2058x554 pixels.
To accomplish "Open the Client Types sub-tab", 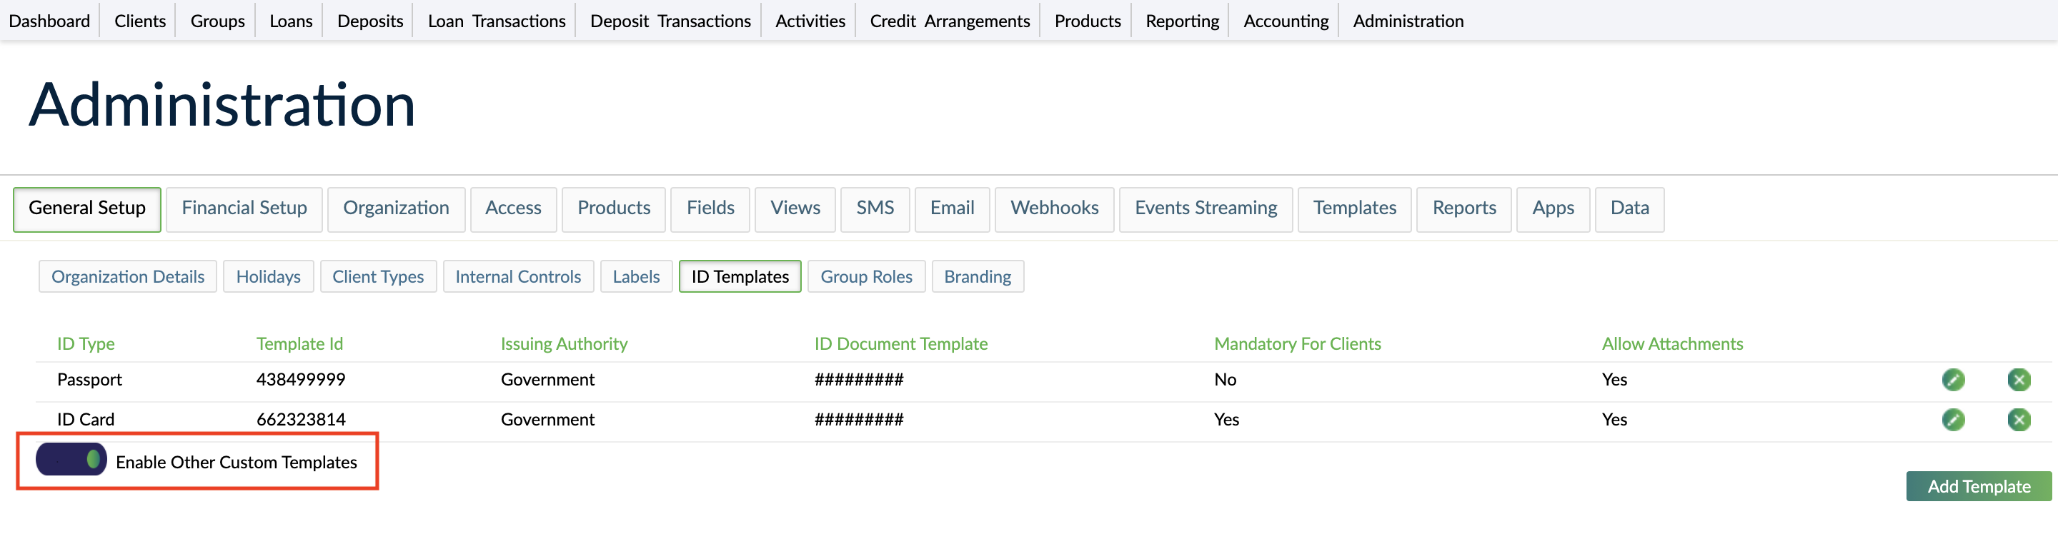I will [378, 276].
